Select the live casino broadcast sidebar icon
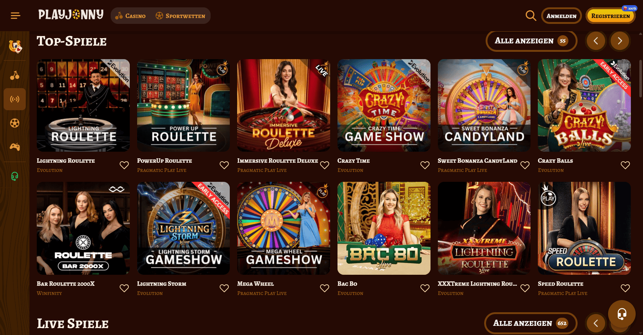This screenshot has height=335, width=643. coord(15,99)
